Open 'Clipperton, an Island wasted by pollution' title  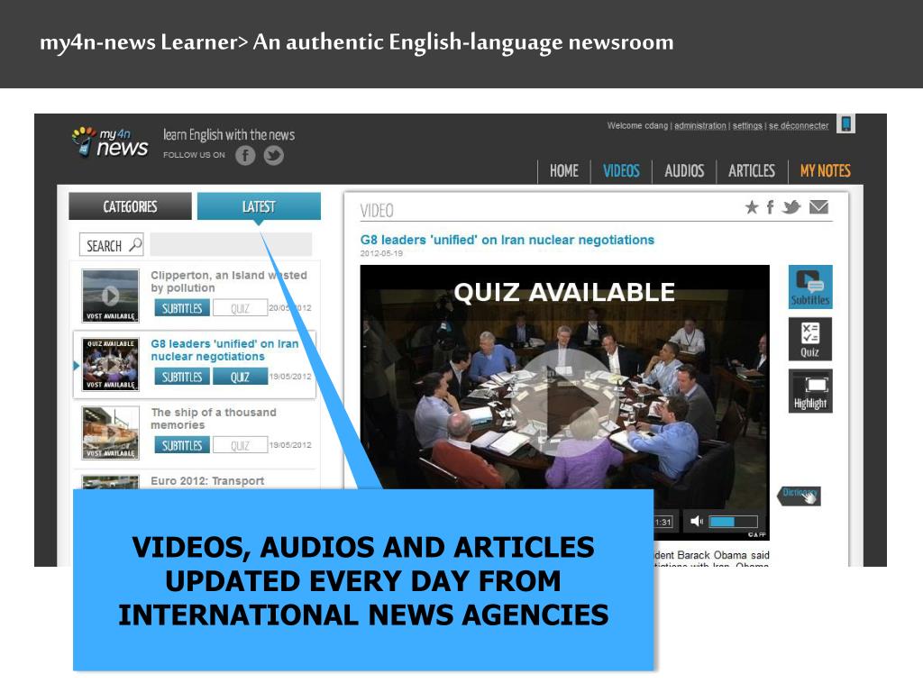(x=228, y=281)
